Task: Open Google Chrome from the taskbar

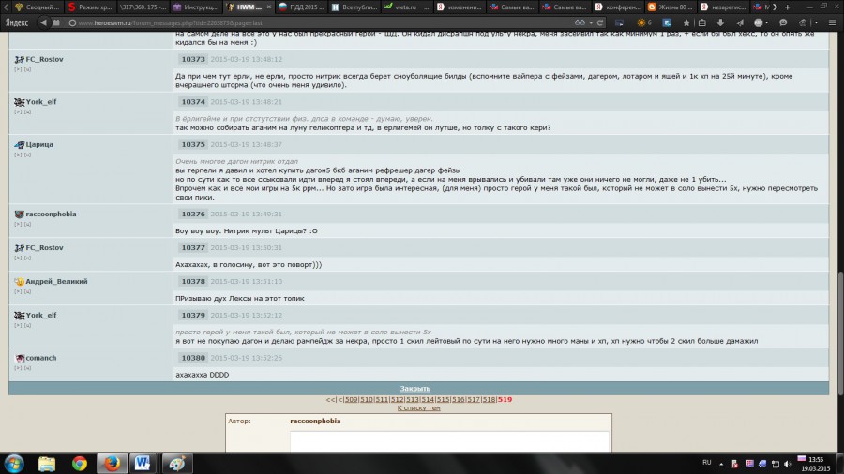Action: click(x=80, y=463)
